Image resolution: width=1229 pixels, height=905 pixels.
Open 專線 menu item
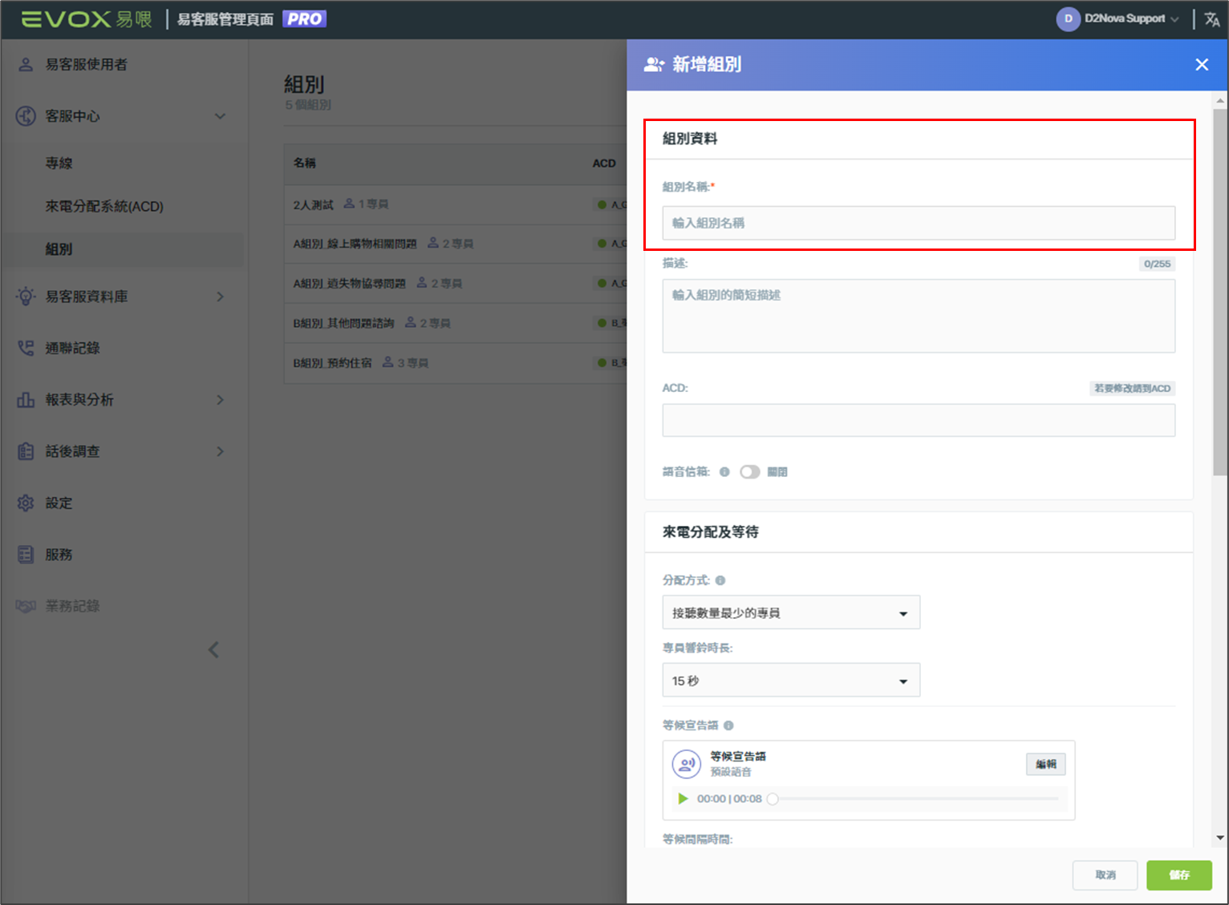59,163
